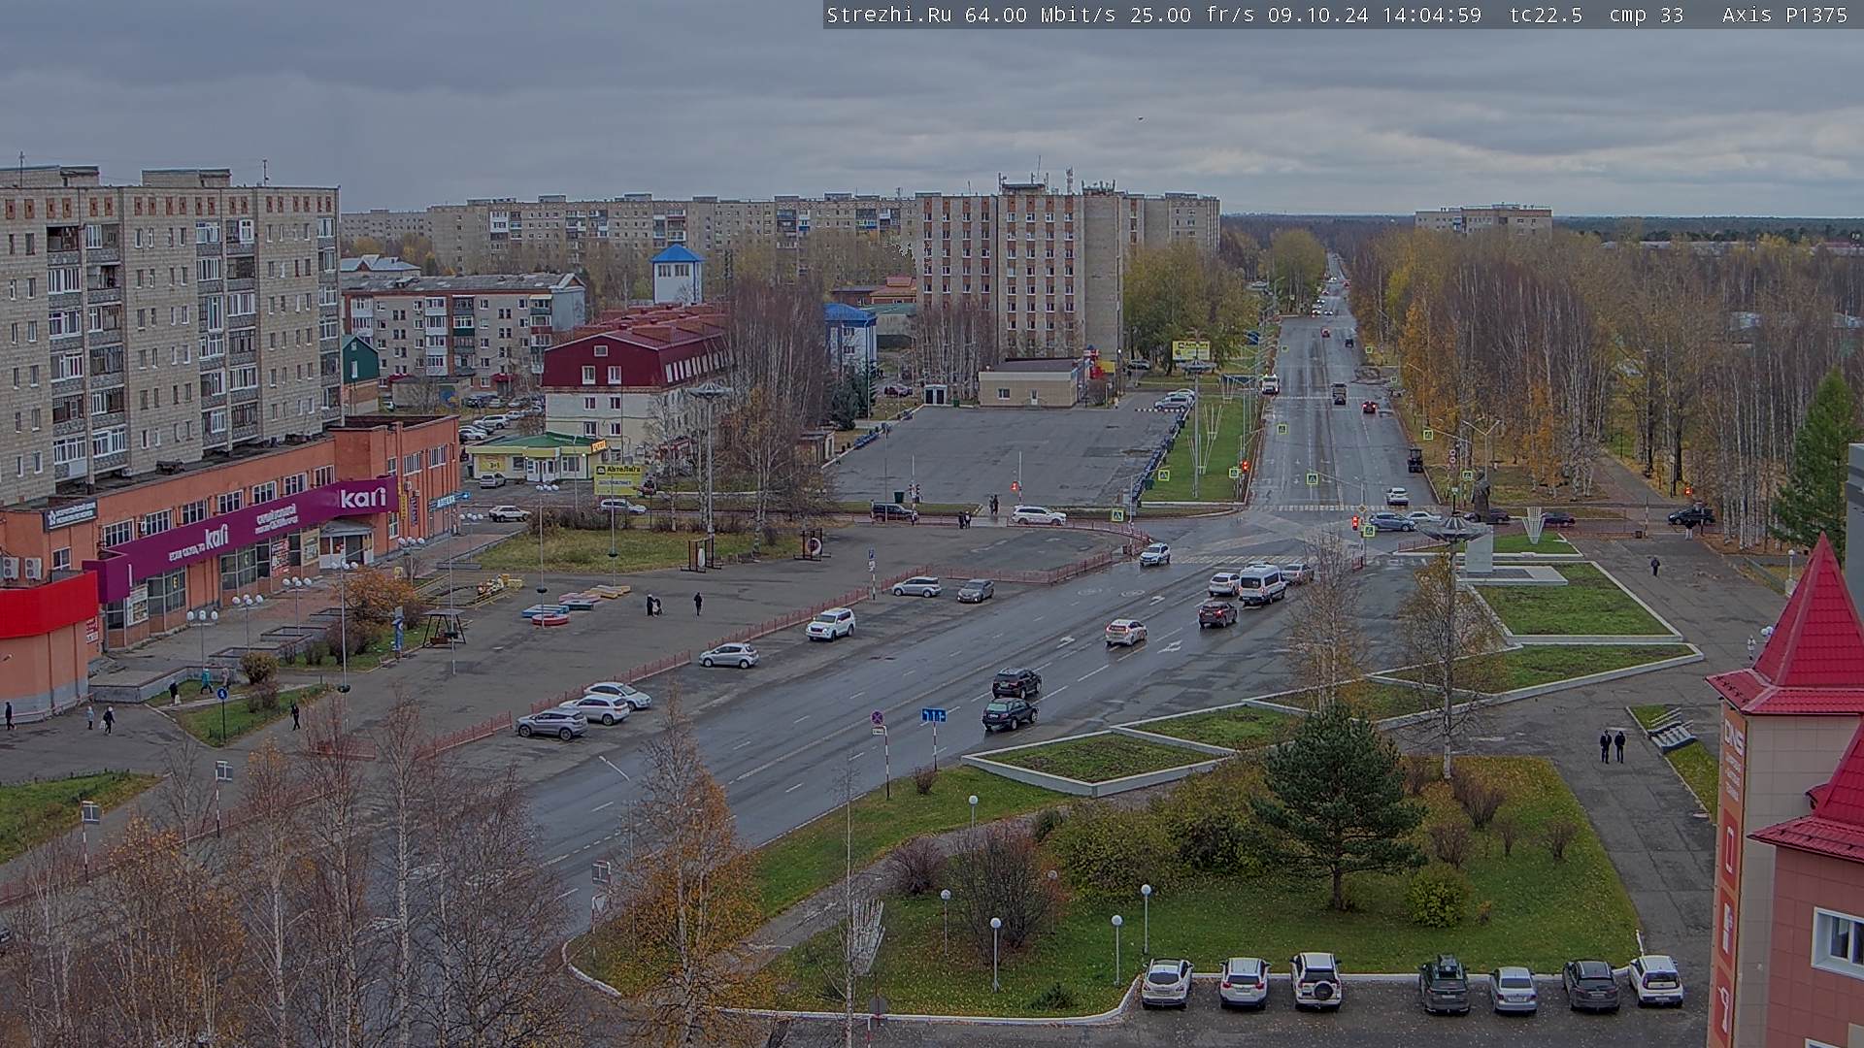
Task: Click the cmp 33 compression value
Action: 1646,15
